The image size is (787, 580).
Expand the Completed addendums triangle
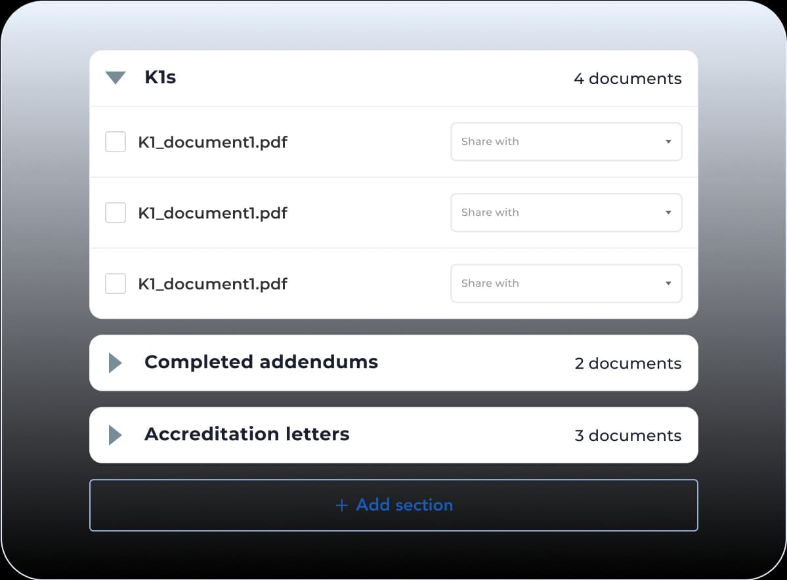(115, 363)
